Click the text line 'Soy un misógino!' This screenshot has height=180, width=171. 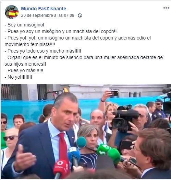[x=25, y=25]
